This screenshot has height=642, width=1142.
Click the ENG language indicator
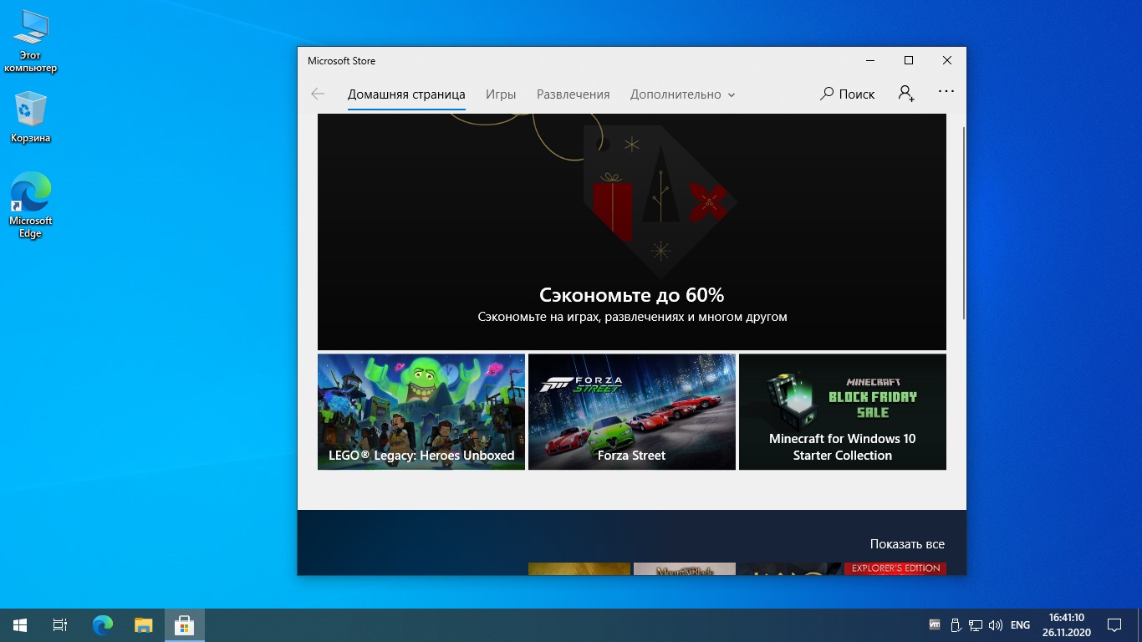click(1020, 624)
